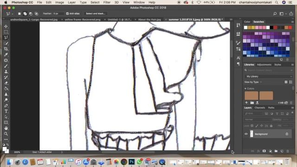Open the Filter menu

(107, 2)
